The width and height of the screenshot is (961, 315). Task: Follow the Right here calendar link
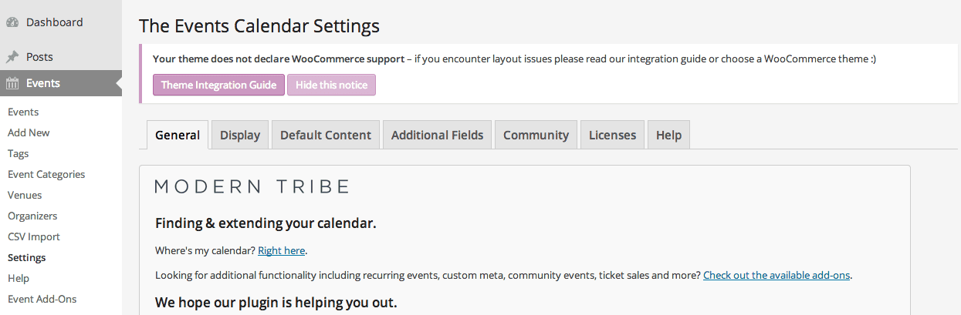282,250
